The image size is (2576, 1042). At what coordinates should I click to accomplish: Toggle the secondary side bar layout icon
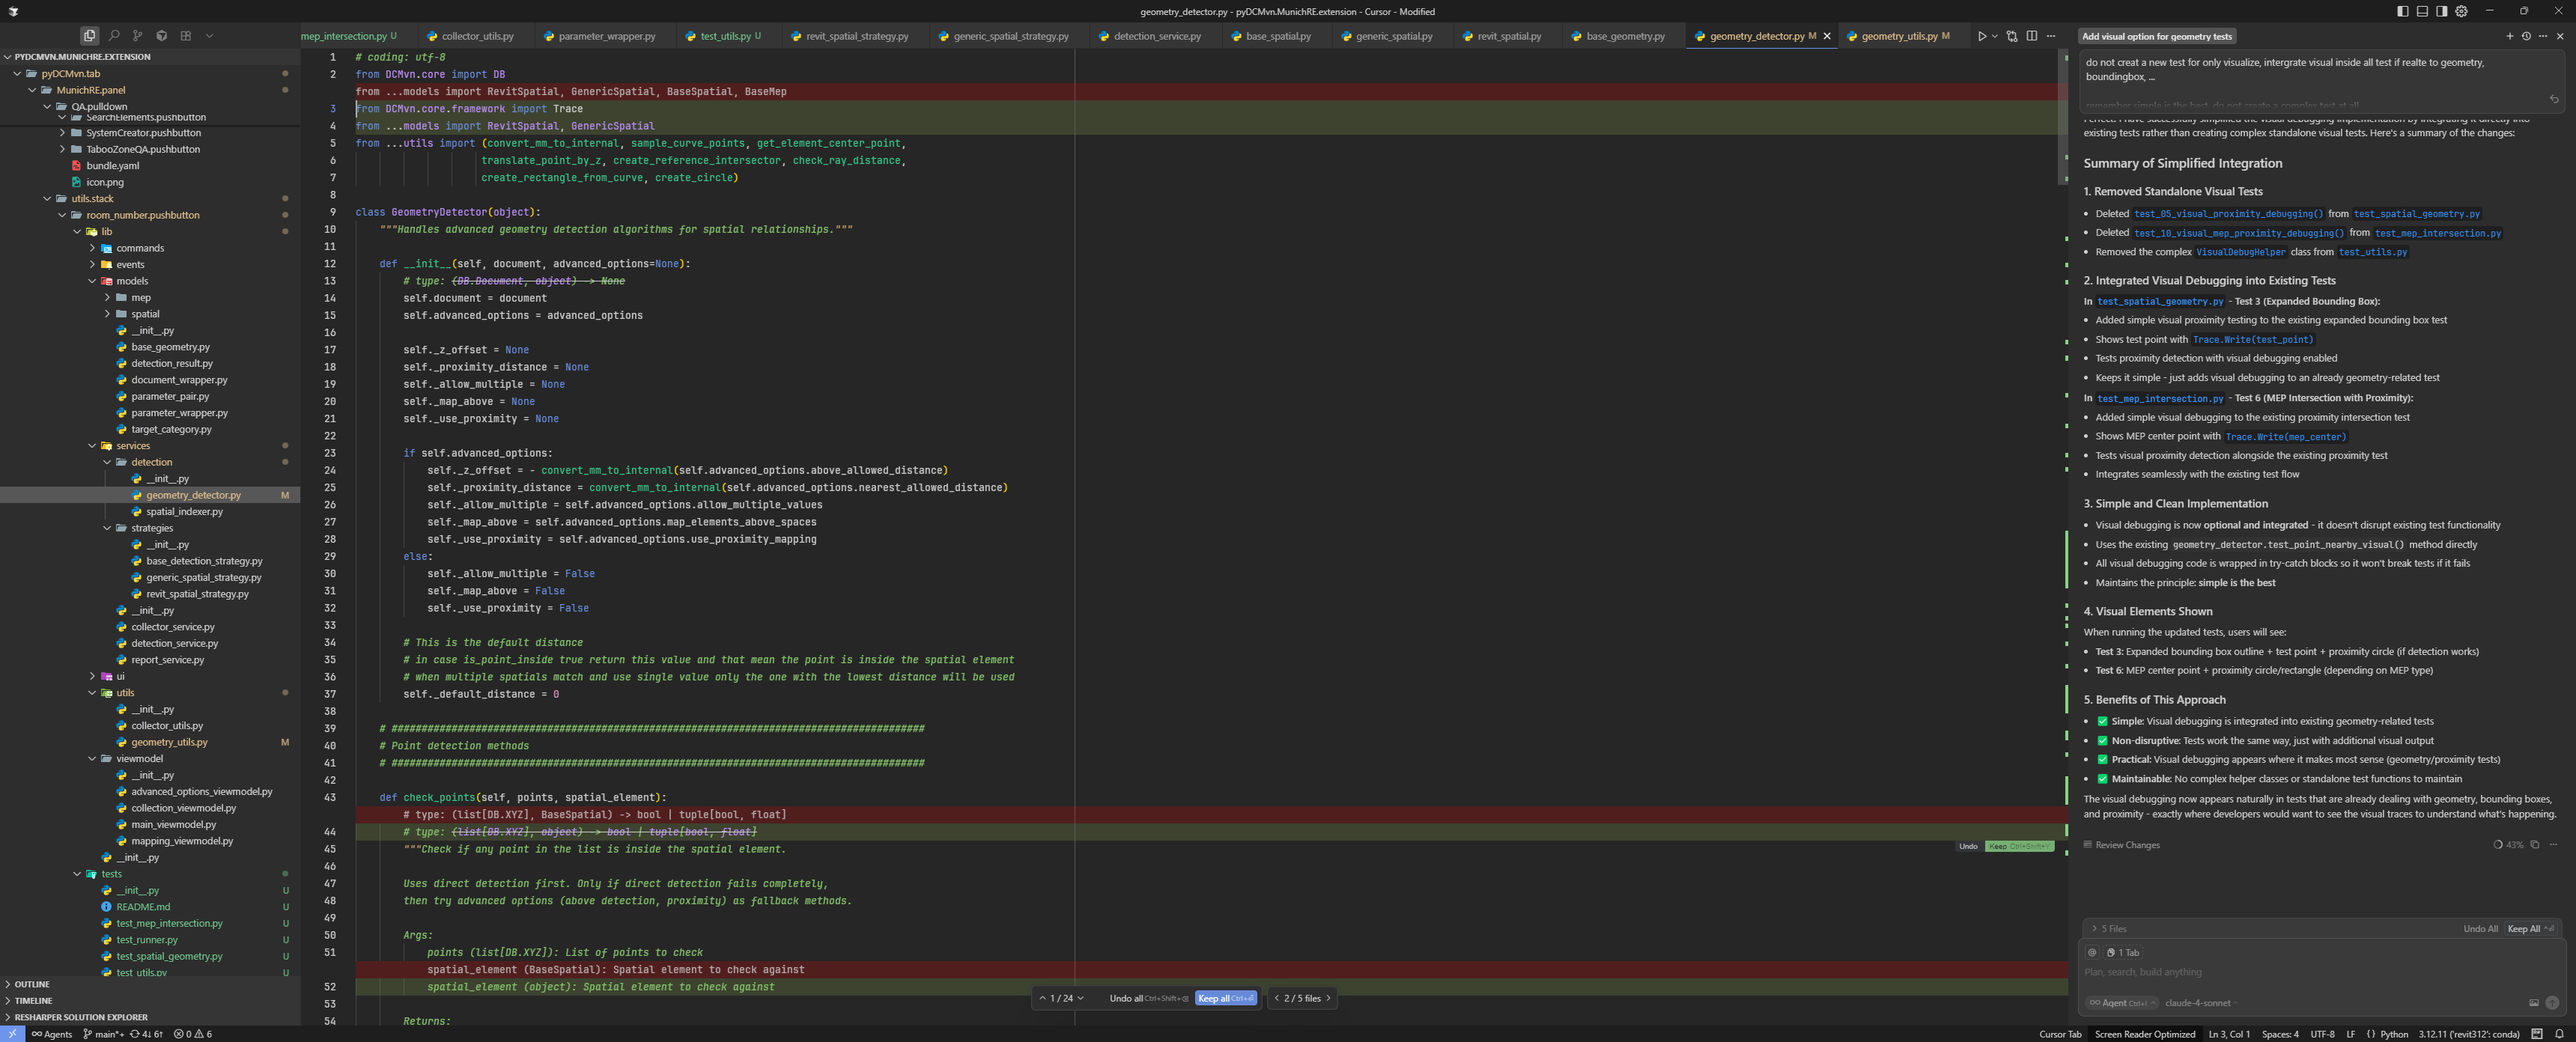(2441, 11)
